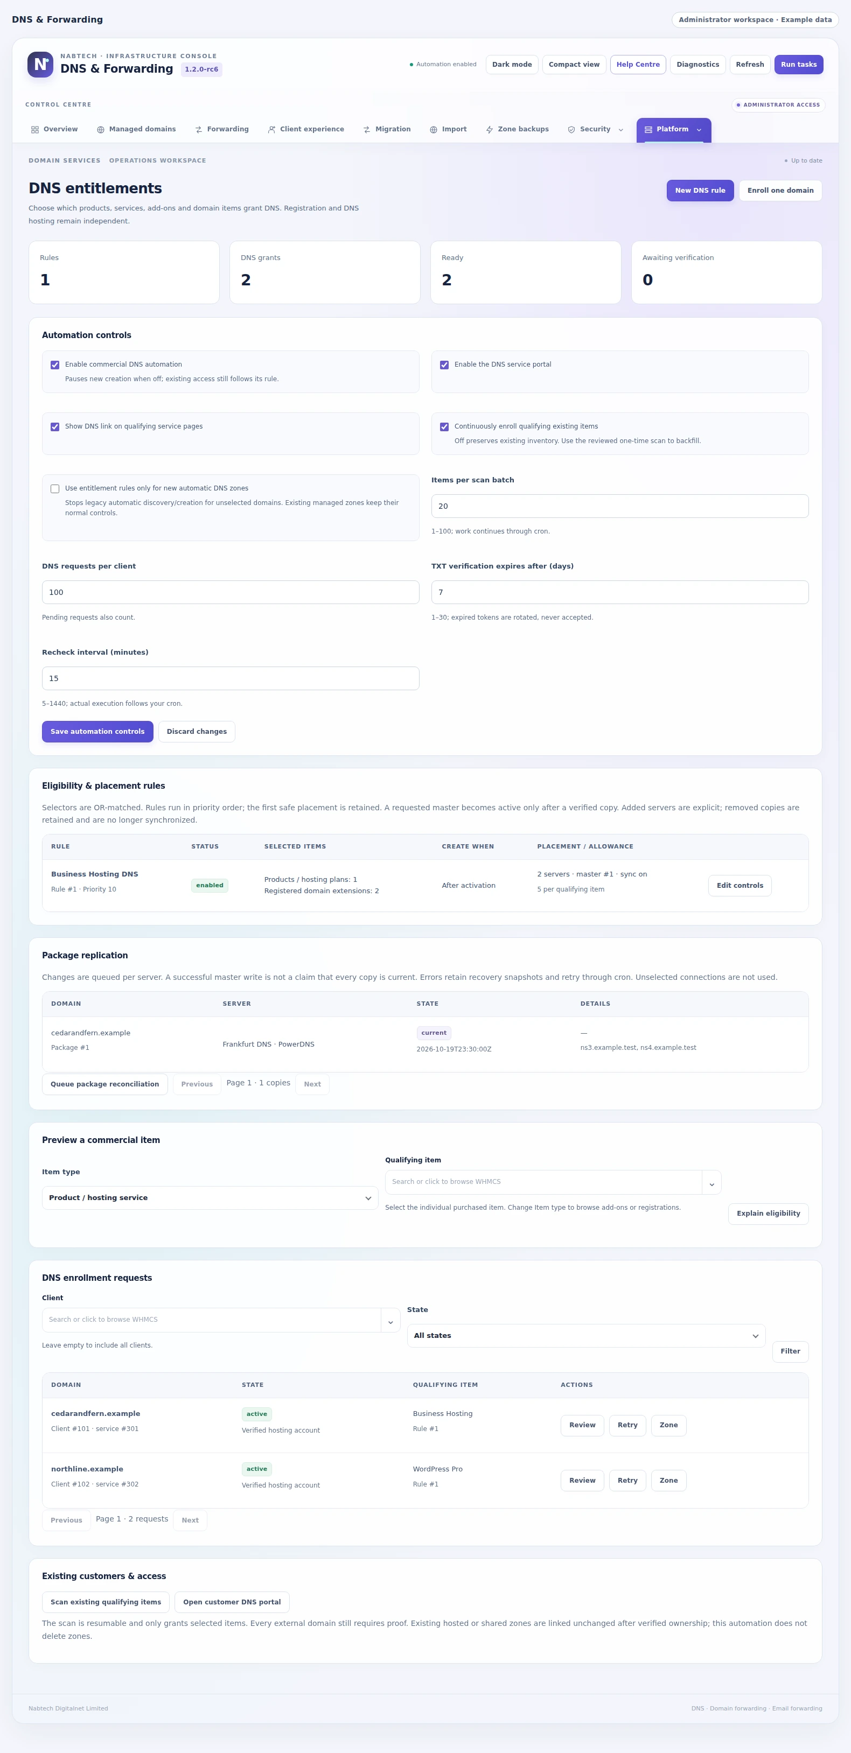Click the Nabtech N logo icon

point(40,65)
